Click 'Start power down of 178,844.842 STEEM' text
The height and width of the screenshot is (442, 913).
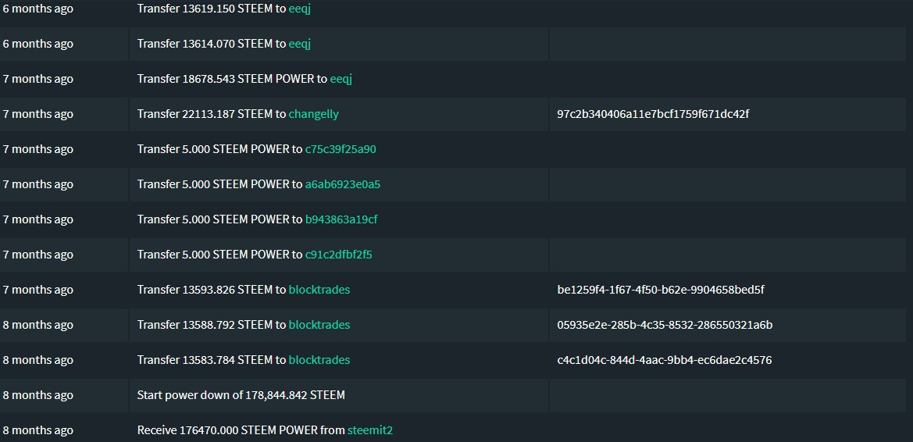pyautogui.click(x=241, y=395)
